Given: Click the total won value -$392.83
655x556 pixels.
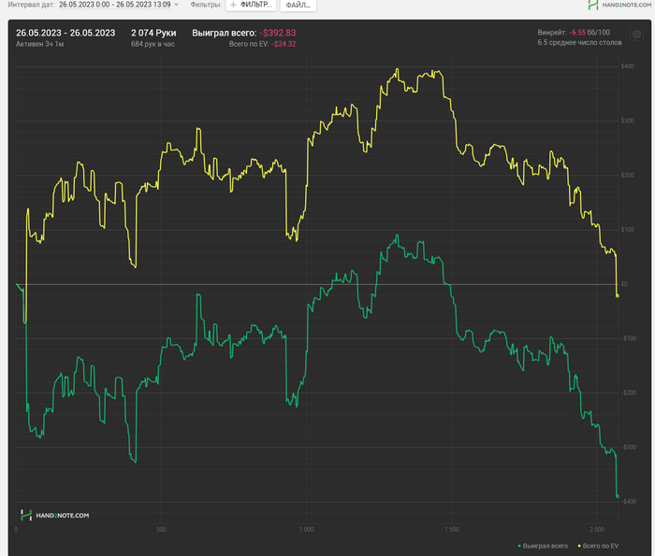Looking at the screenshot, I should (x=278, y=33).
